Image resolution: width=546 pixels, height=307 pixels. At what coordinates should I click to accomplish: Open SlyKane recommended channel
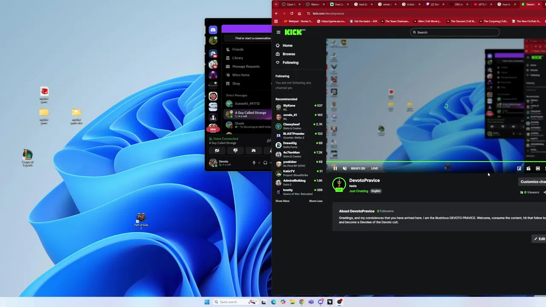click(299, 107)
